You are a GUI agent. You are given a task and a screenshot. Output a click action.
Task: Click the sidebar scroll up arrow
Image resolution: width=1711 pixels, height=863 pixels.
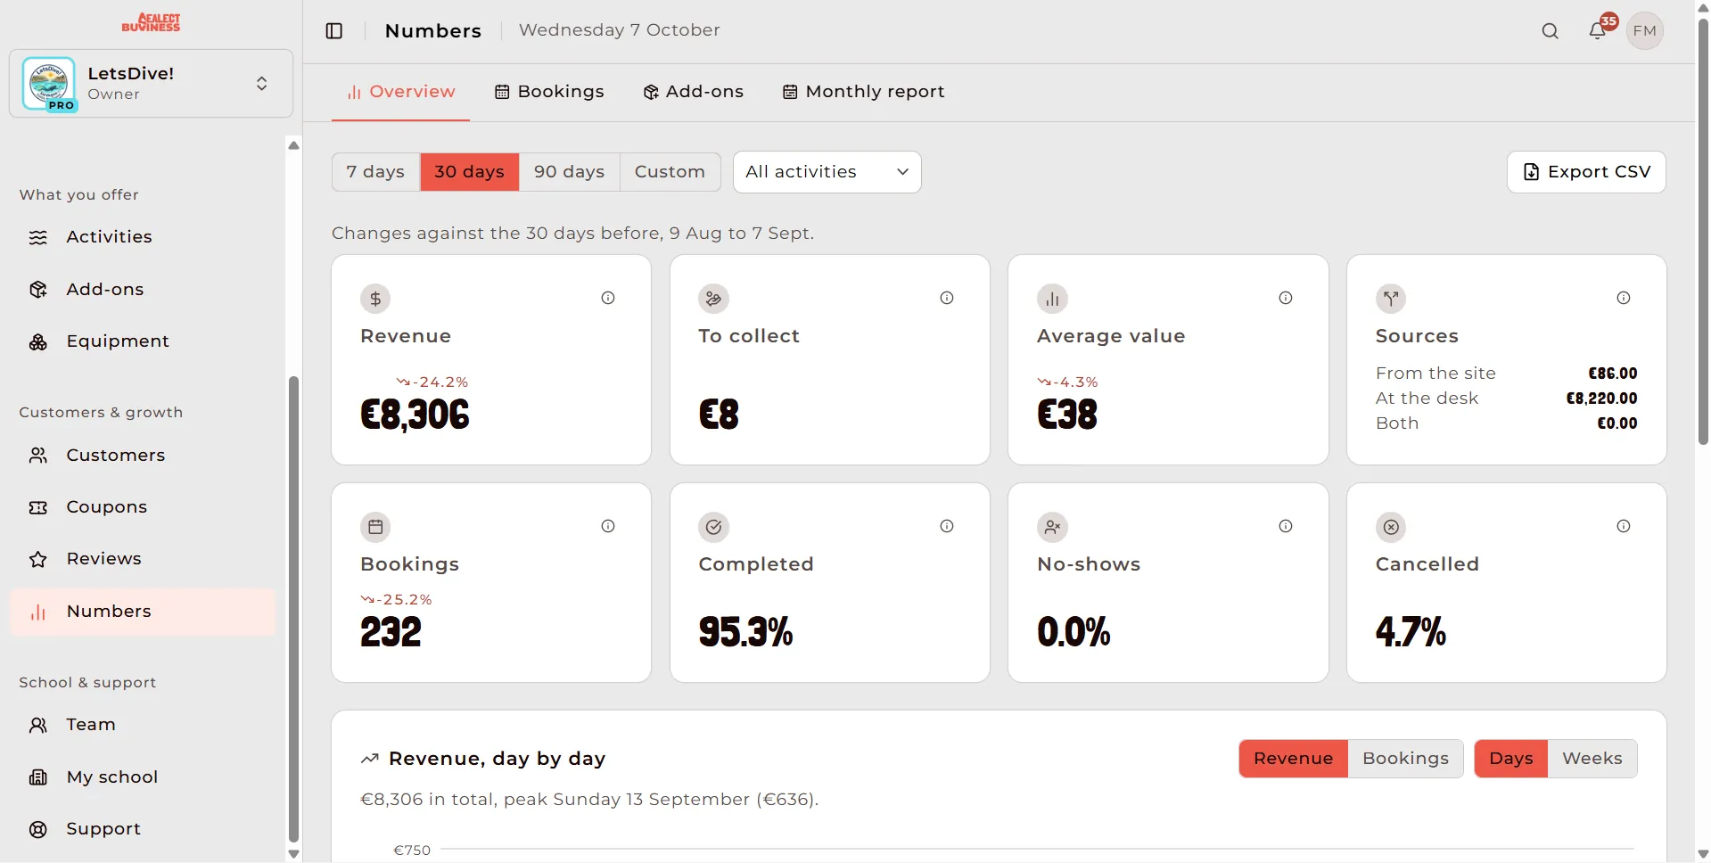pos(293,145)
